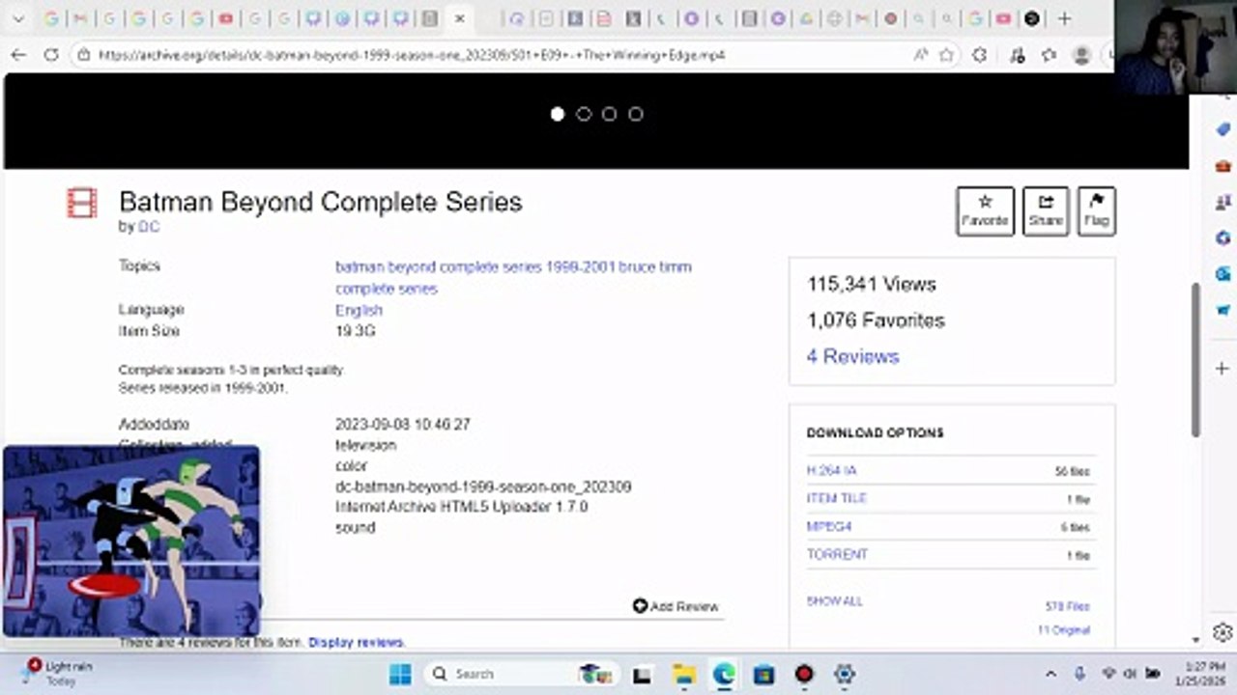This screenshot has height=695, width=1237.
Task: Click the film-reel media type icon
Action: [x=82, y=203]
